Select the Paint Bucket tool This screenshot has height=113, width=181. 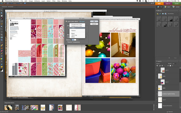2,56
